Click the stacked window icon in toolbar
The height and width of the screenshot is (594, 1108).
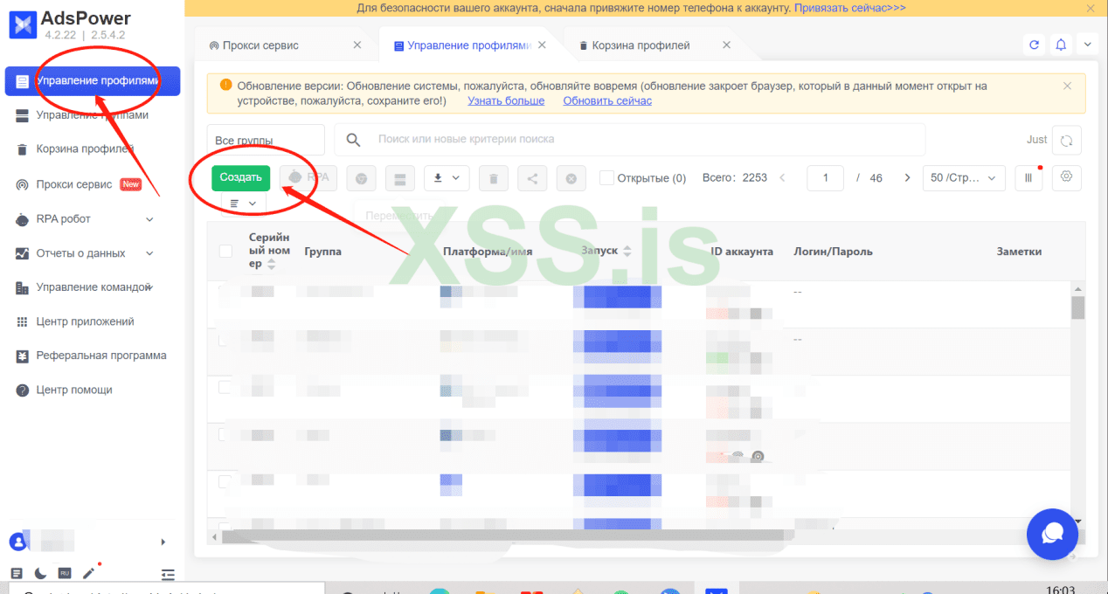pyautogui.click(x=400, y=178)
